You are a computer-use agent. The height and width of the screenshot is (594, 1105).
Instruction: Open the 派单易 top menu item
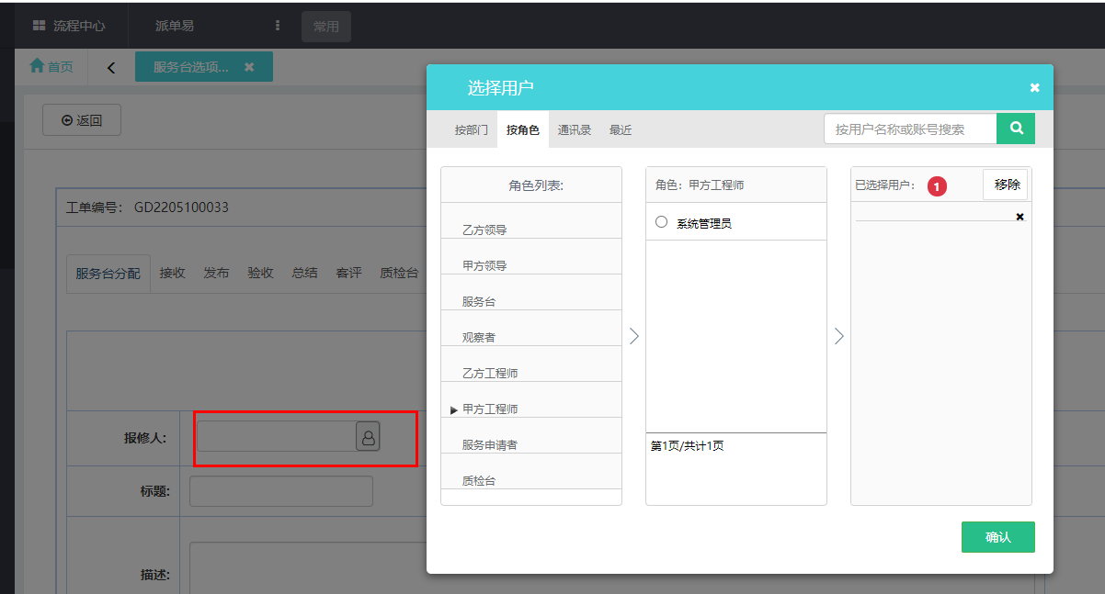pos(175,26)
